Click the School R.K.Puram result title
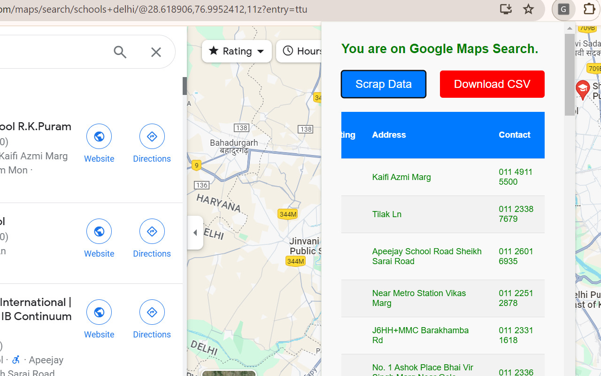This screenshot has height=376, width=601. click(x=36, y=126)
